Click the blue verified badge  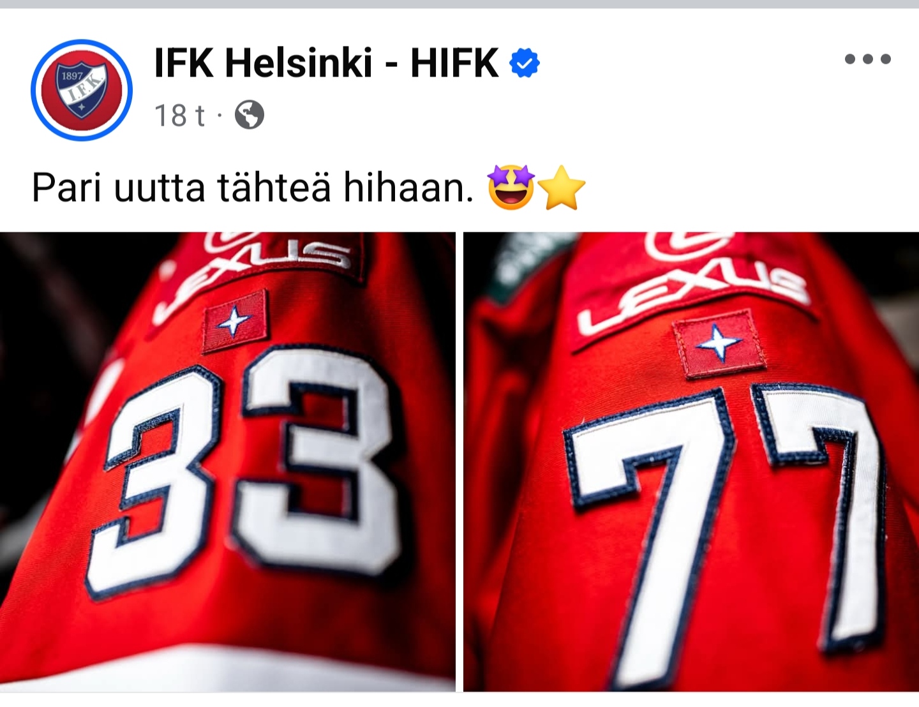[525, 63]
